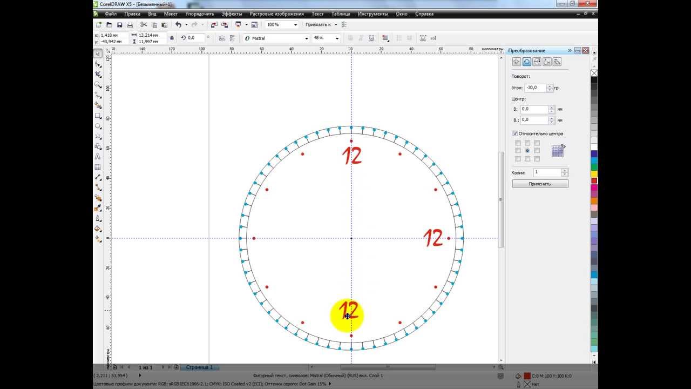The image size is (691, 389).
Task: Open the Position tab in Transformation docker
Action: (x=516, y=62)
